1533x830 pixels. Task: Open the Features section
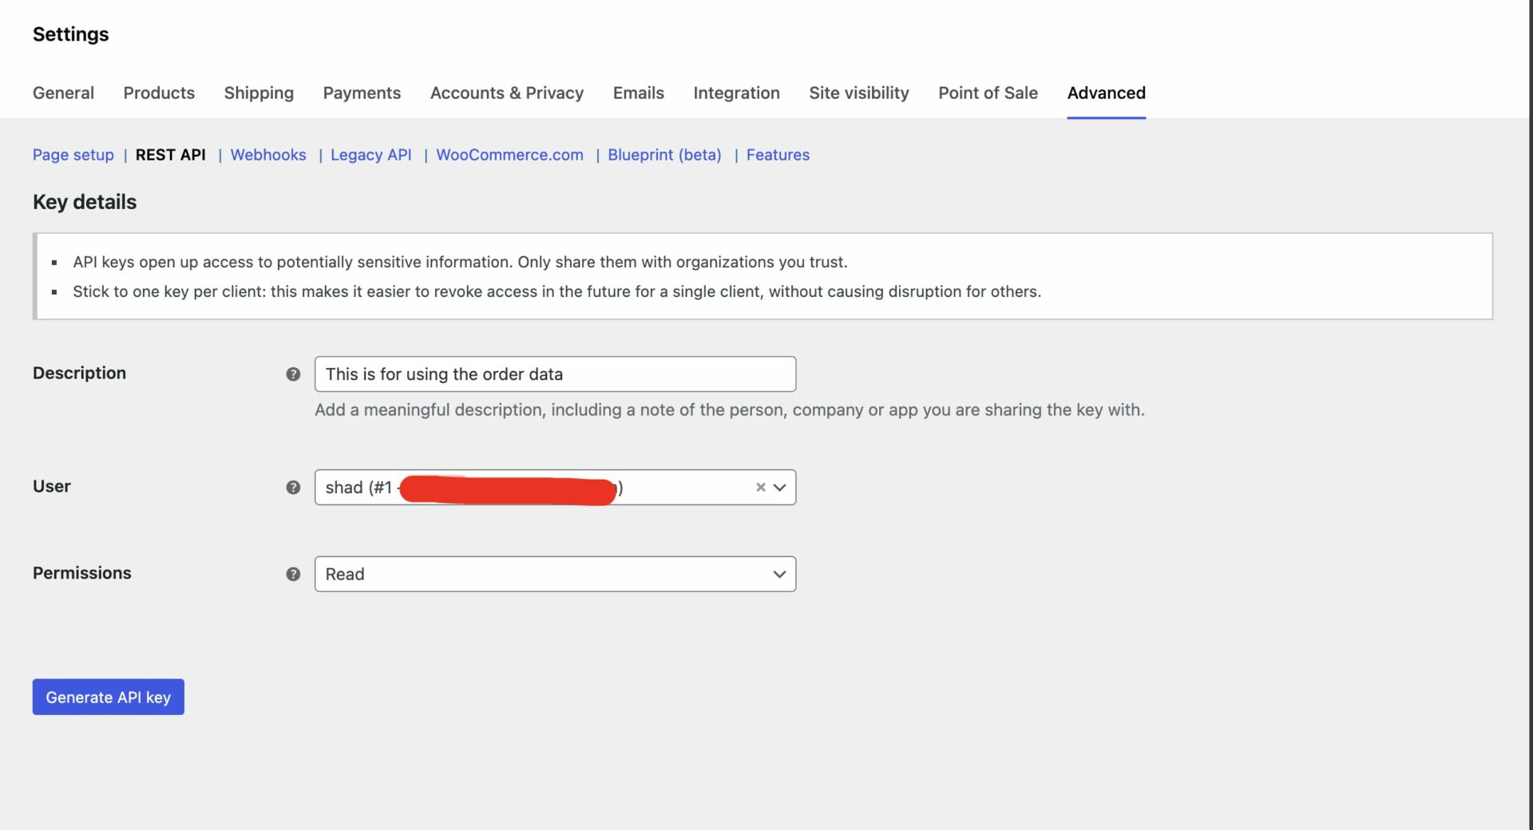(777, 155)
